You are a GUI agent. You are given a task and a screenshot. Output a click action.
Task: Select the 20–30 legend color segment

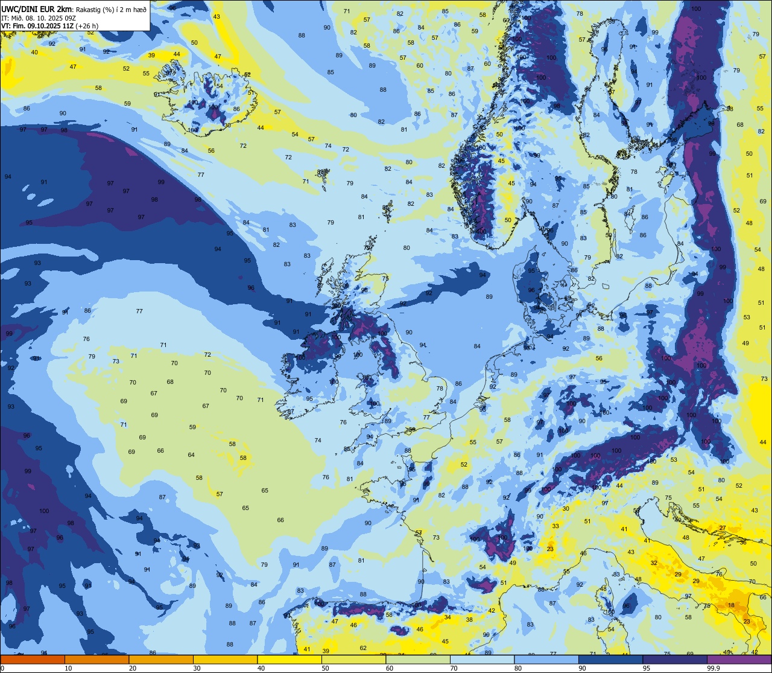[161, 660]
